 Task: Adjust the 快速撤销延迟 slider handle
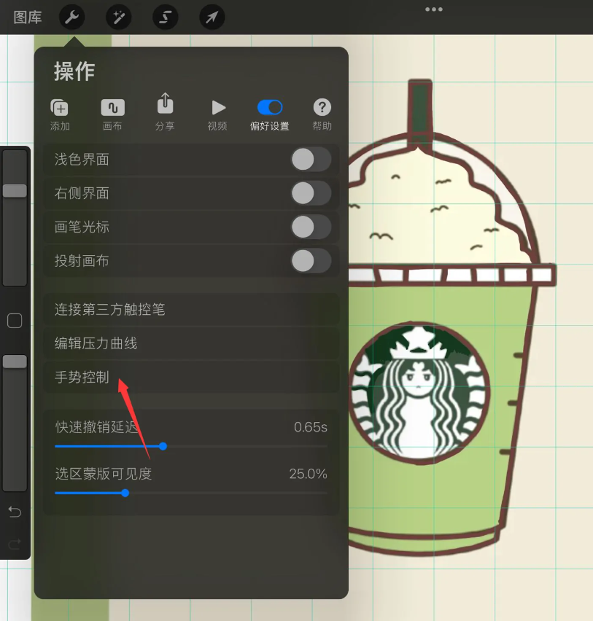point(162,446)
